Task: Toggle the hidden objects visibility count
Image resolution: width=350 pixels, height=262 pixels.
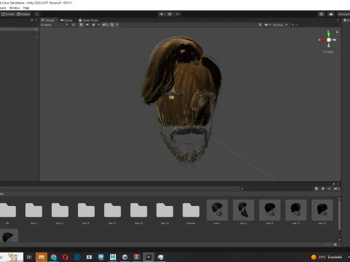Action: [105, 25]
